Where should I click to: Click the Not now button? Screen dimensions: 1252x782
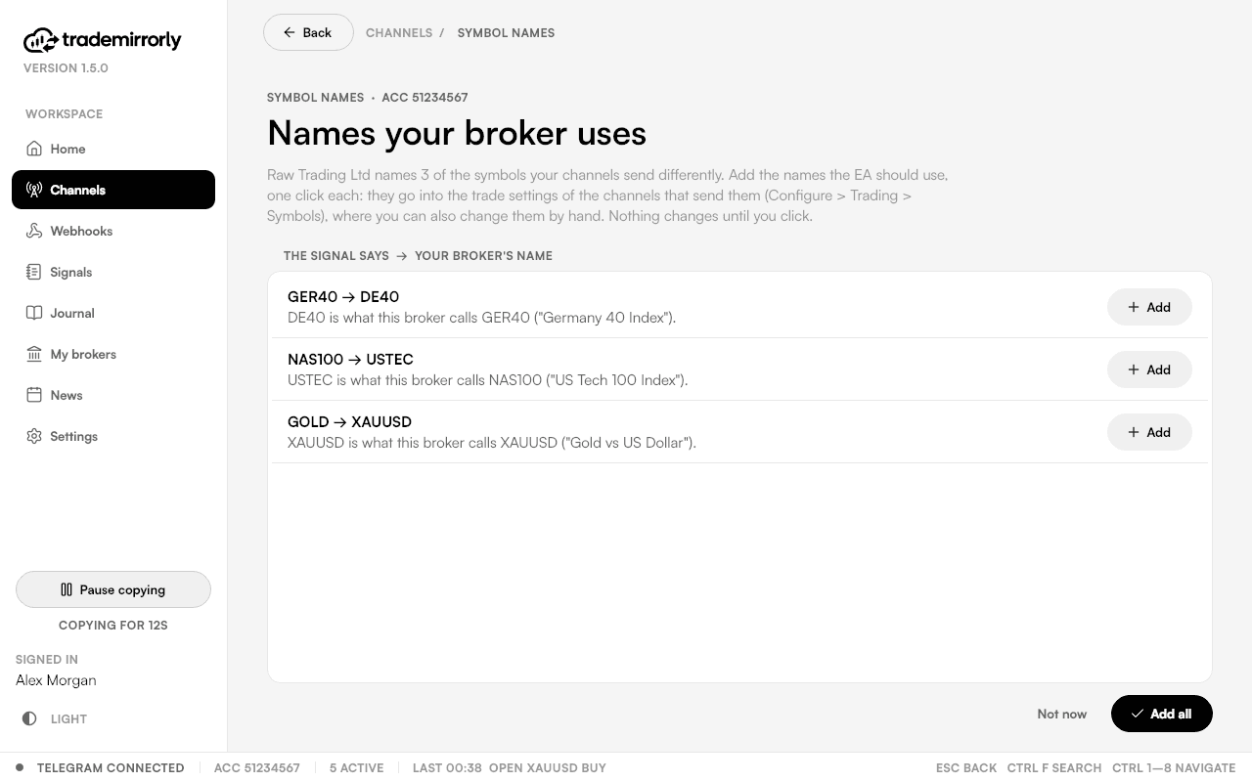point(1061,714)
